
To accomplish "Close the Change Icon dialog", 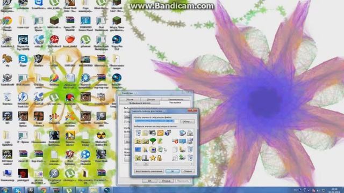I will (192, 111).
